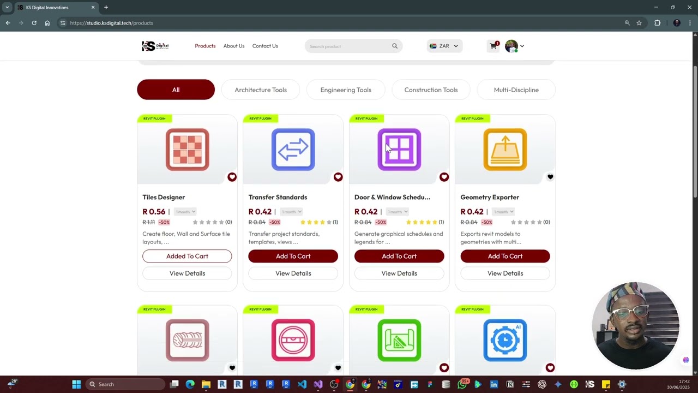Open Microsoft Edge from the taskbar

190,384
